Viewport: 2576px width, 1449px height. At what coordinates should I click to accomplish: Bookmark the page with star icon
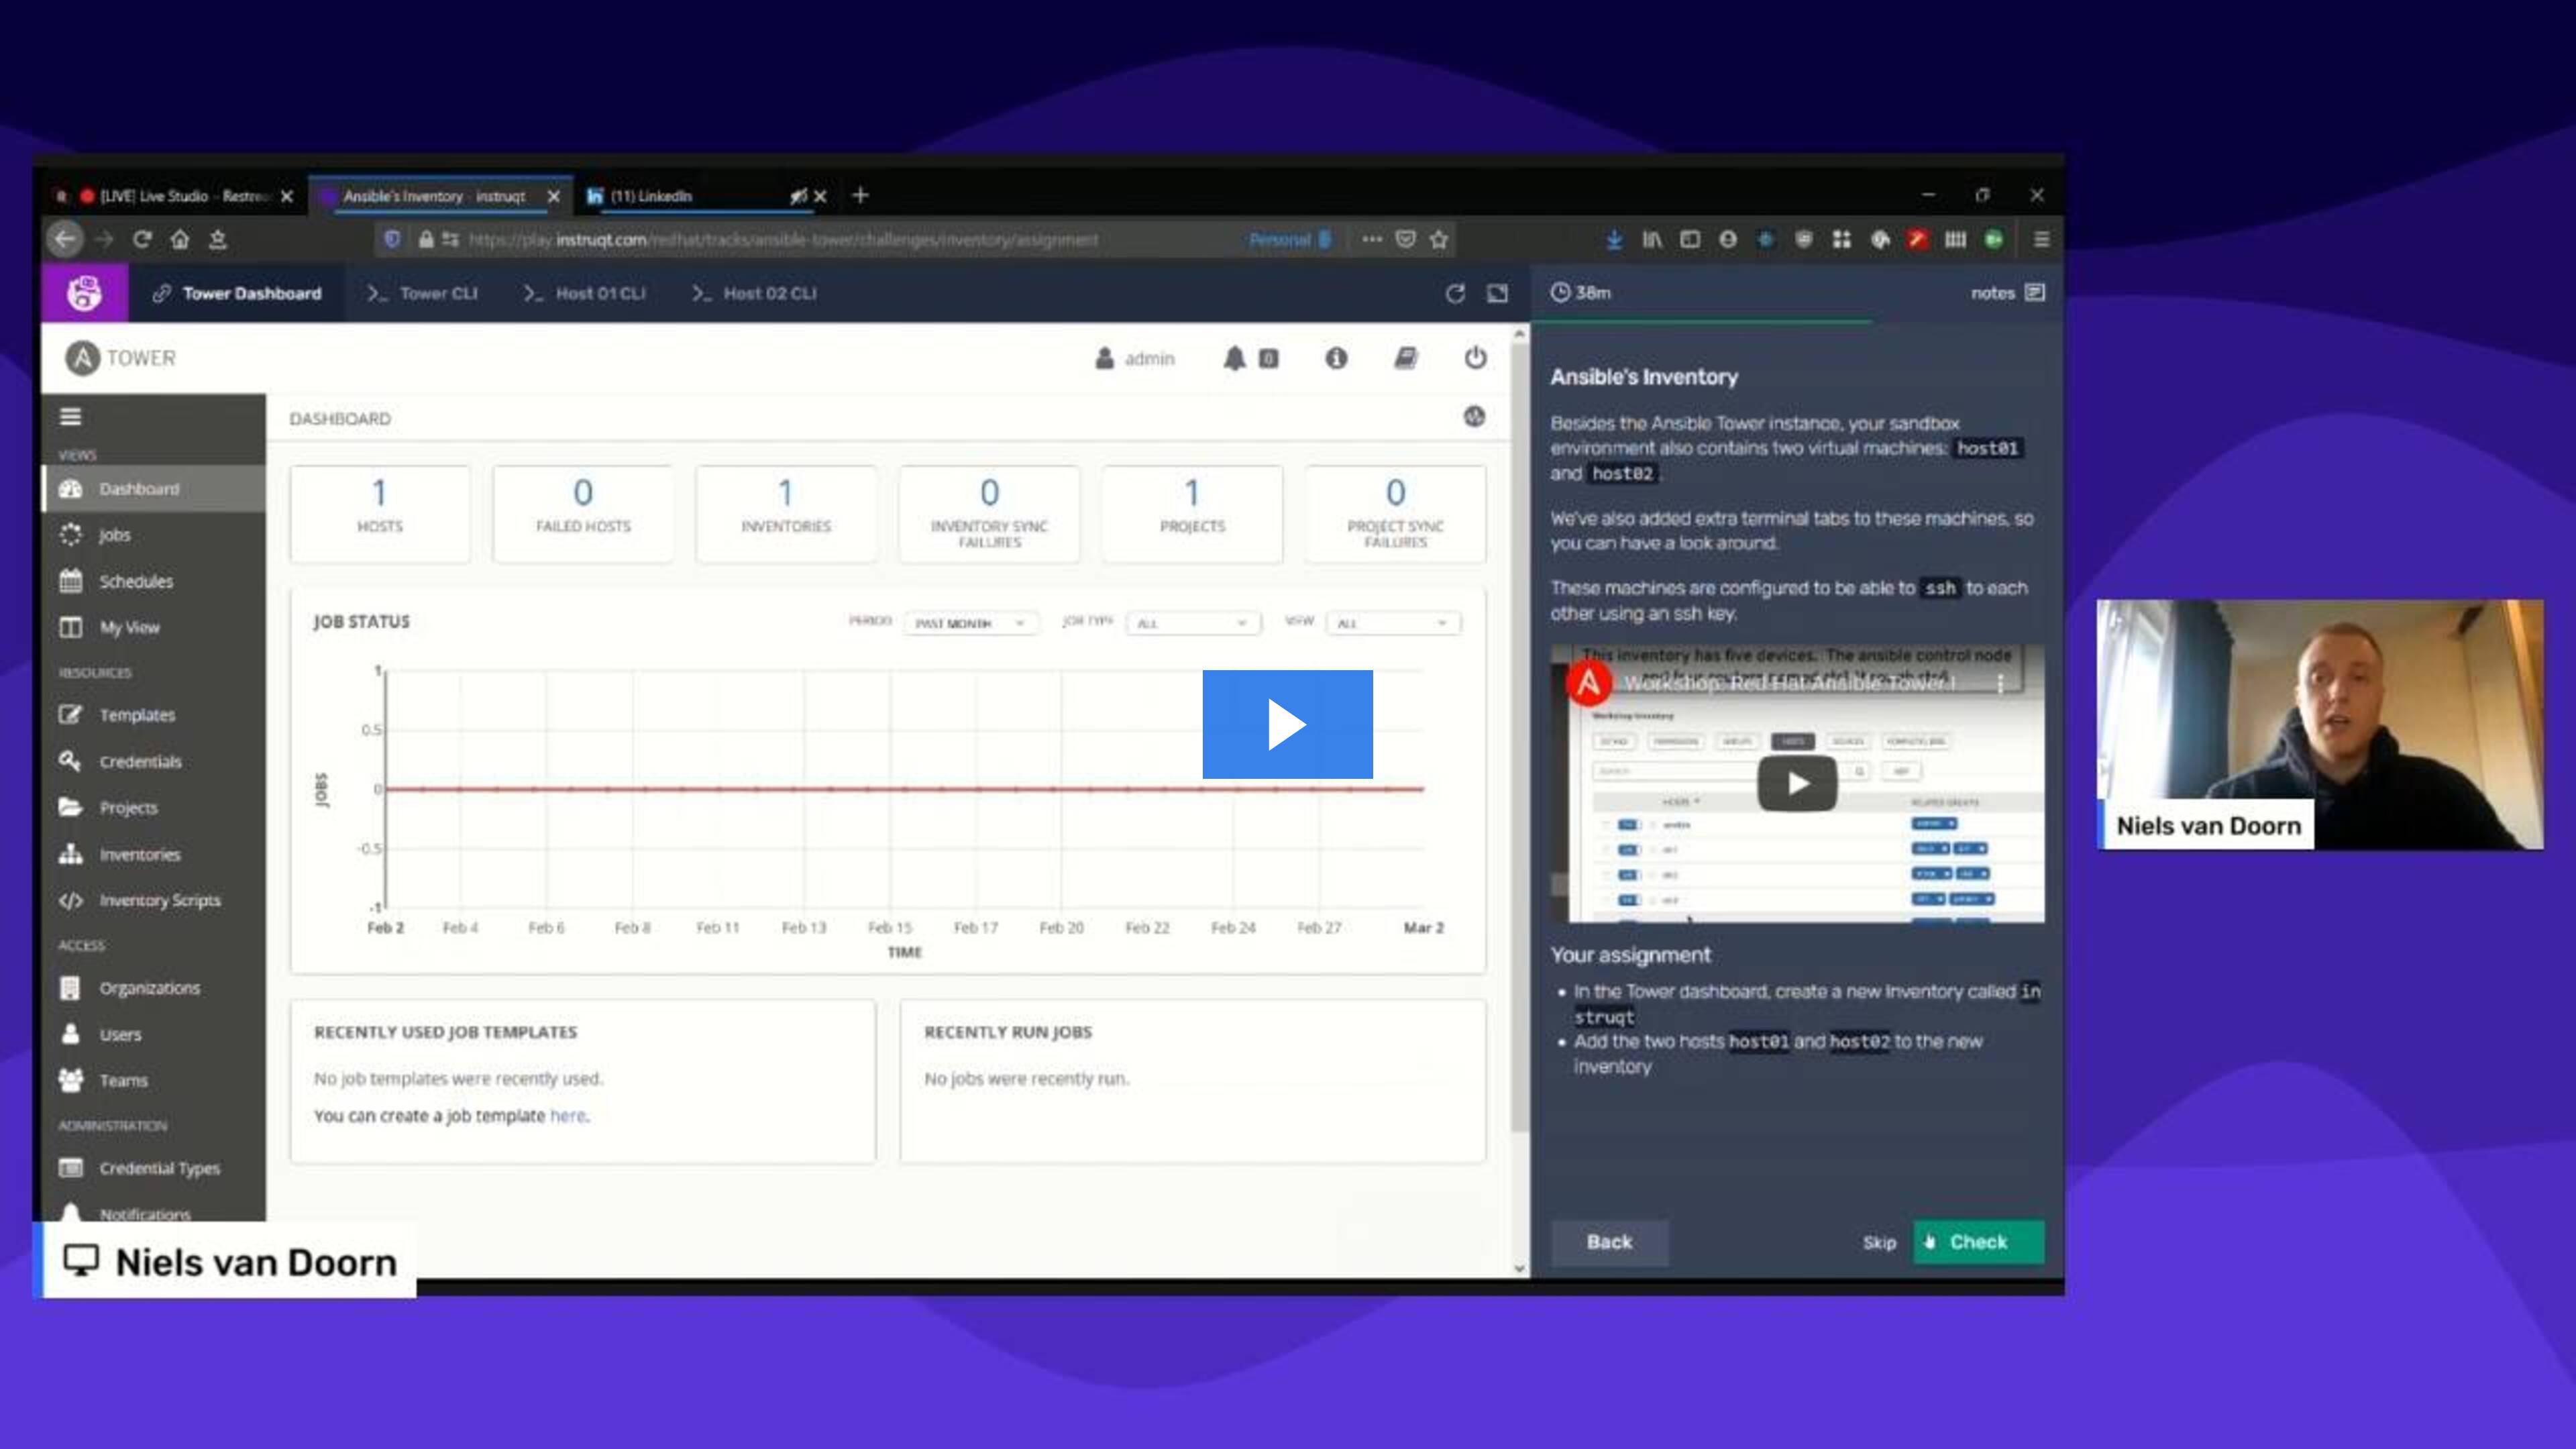tap(1438, 239)
